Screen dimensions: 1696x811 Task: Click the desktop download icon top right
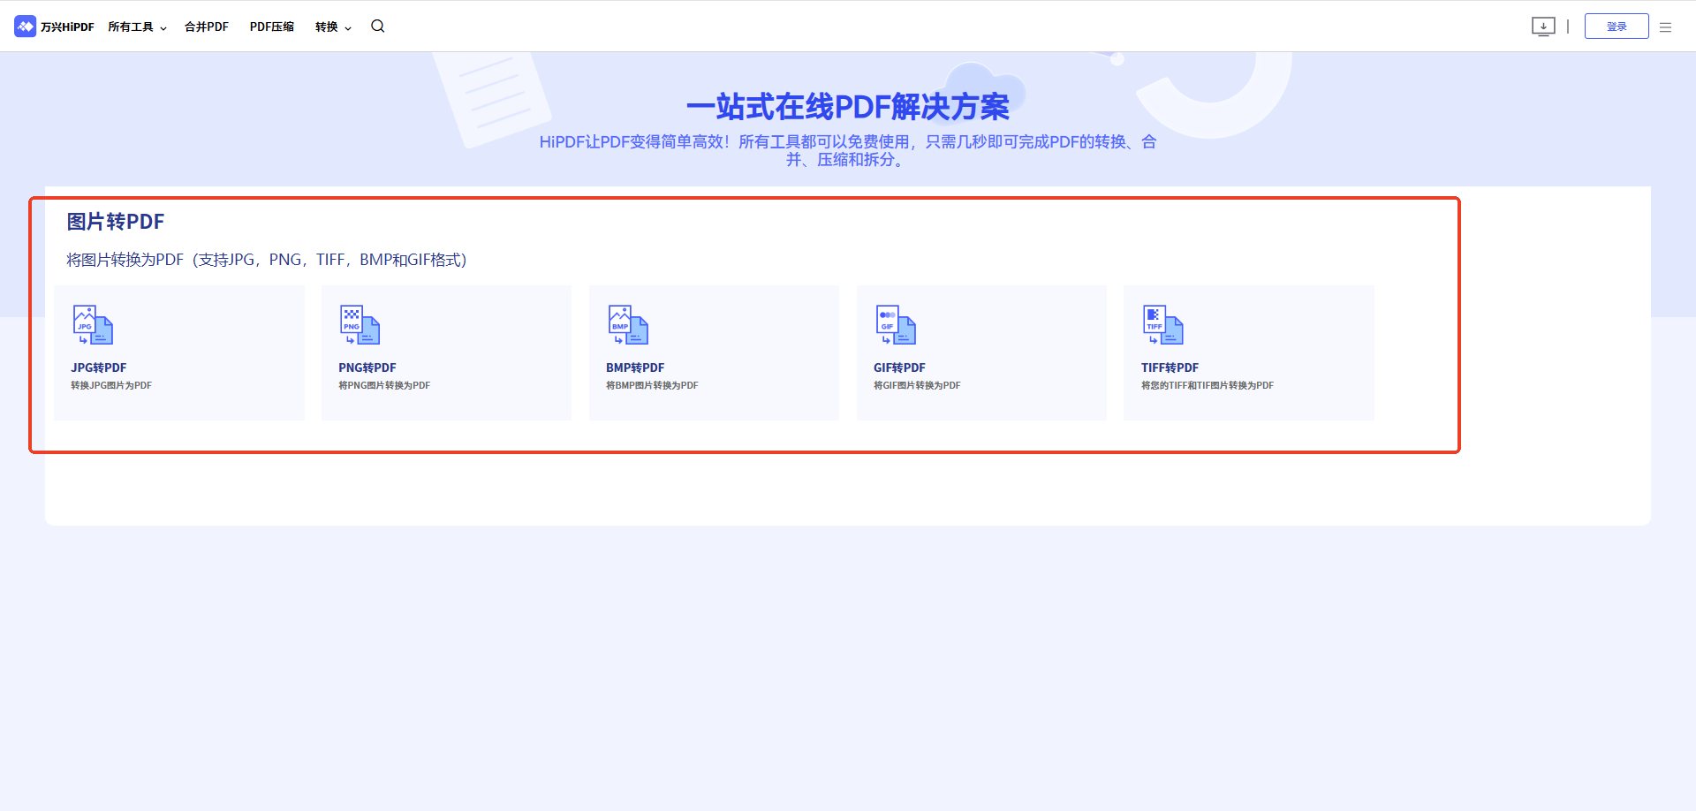click(x=1543, y=27)
